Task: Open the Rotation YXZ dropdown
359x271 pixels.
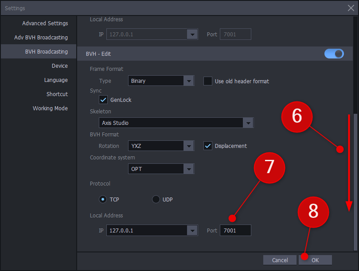Action: click(x=161, y=146)
